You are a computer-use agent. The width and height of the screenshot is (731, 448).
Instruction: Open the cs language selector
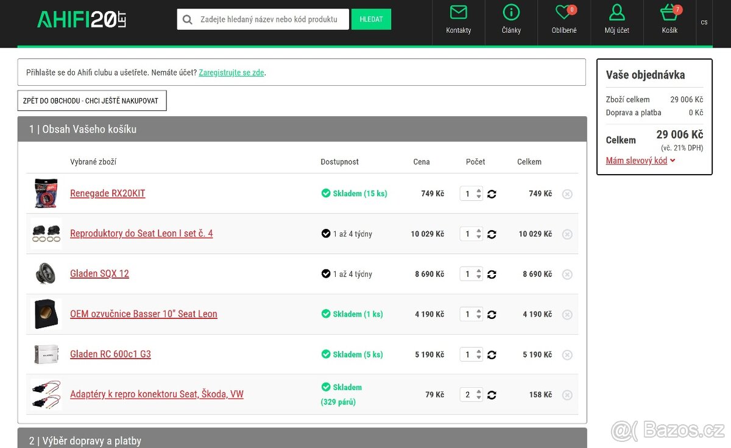704,23
